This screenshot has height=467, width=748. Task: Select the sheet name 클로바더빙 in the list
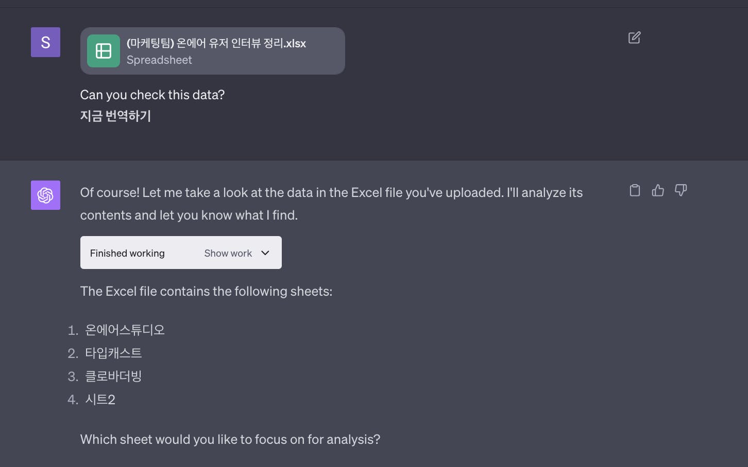point(113,376)
